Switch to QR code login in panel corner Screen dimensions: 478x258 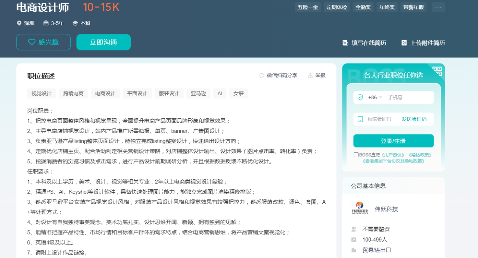pos(437,71)
